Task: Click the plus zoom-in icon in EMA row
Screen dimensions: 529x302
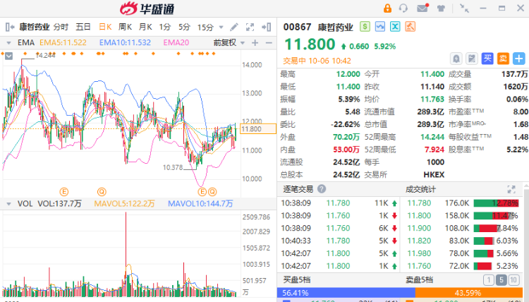Action: coord(255,43)
